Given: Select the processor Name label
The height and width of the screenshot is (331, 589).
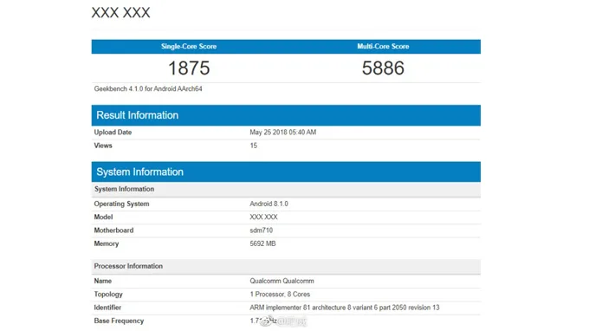Looking at the screenshot, I should coord(102,281).
